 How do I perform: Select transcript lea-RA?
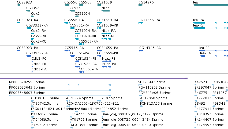(199, 20)
